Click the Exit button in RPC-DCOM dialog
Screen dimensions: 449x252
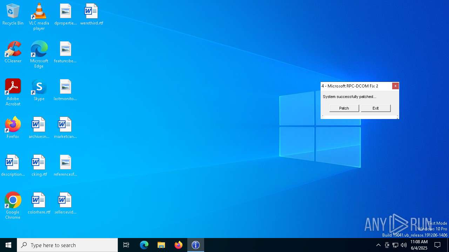coord(376,108)
